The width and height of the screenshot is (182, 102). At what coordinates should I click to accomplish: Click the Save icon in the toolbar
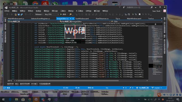(x=19, y=14)
